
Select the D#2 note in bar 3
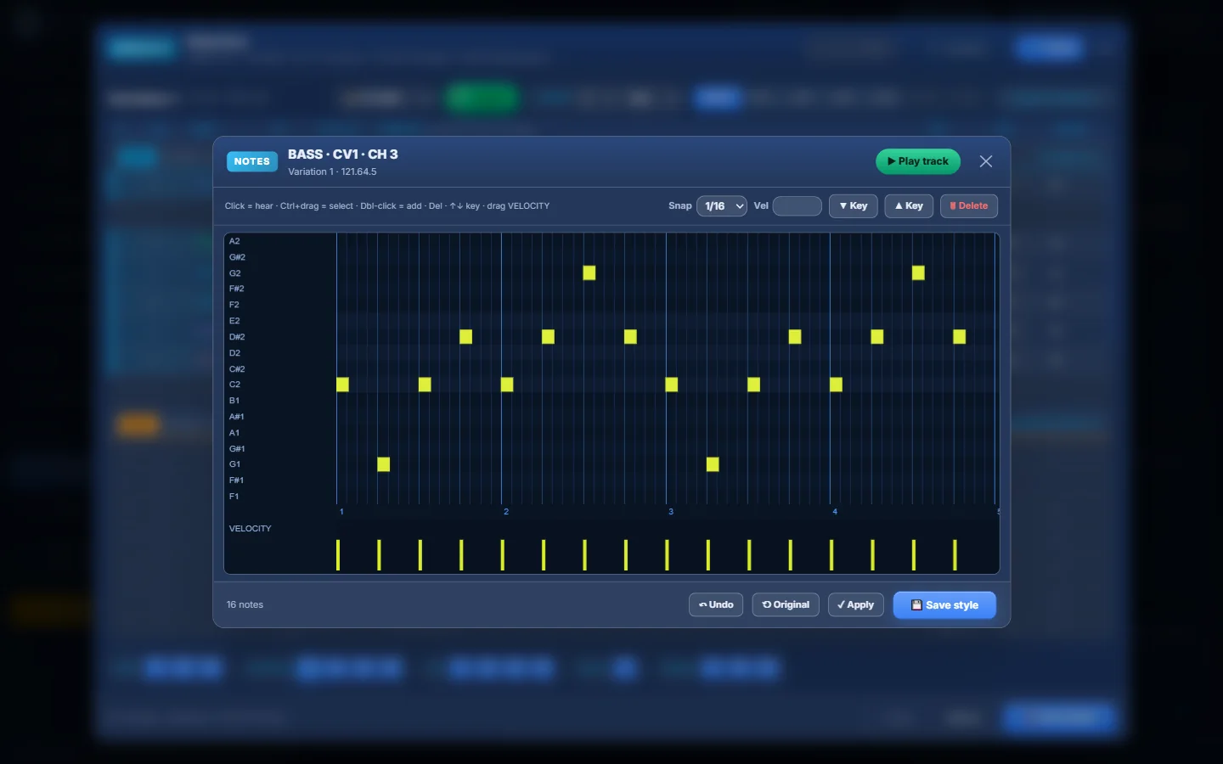point(795,337)
